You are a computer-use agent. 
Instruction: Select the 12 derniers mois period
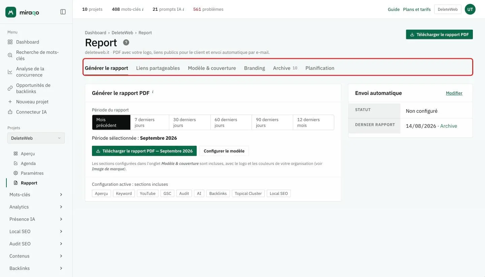point(313,123)
